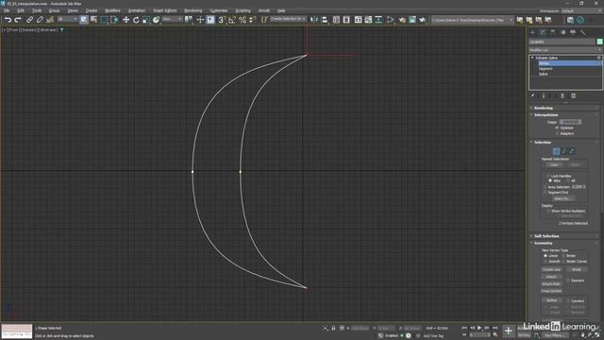
Task: Click the Redo arrow icon
Action: [18, 20]
